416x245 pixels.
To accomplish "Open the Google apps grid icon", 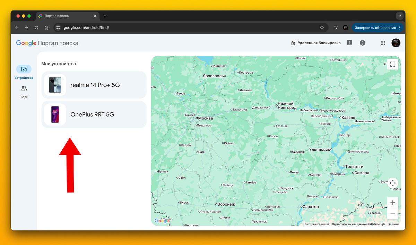I will (x=383, y=43).
